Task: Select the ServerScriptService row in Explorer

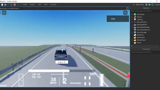Action: 145,30
